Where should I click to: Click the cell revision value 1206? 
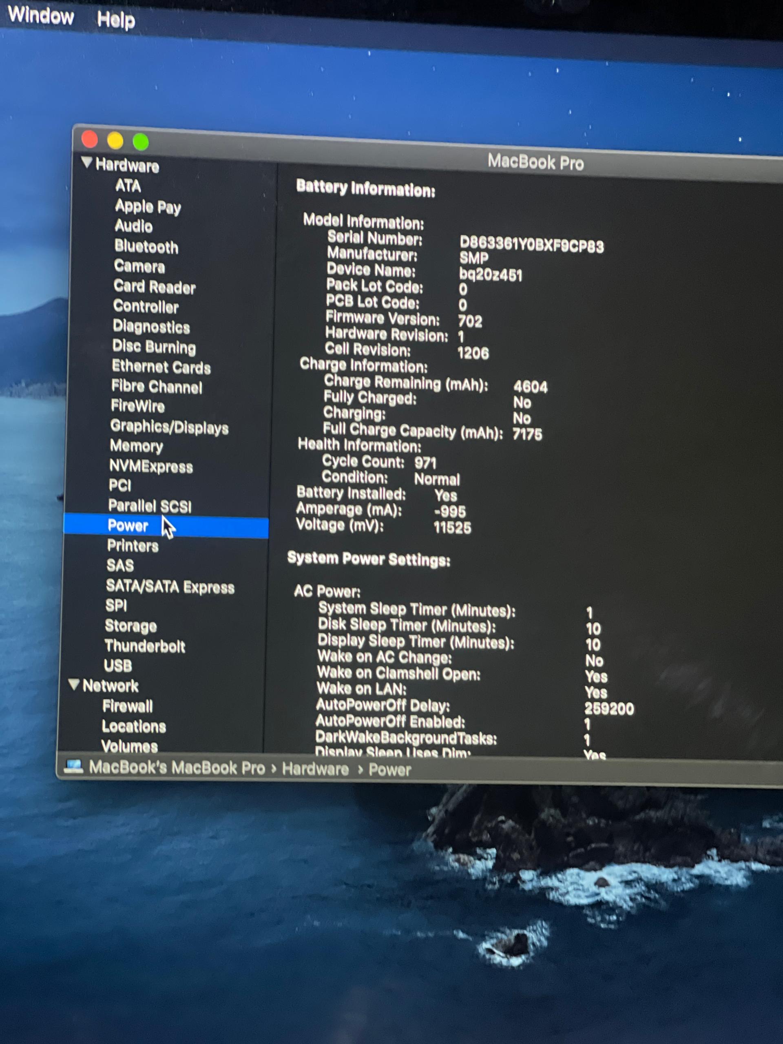[473, 353]
